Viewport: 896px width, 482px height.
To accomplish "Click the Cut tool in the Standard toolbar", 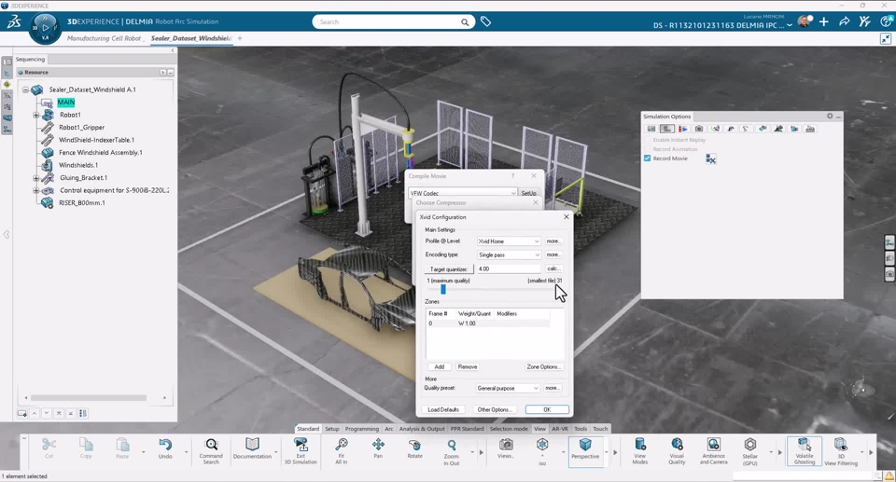I will 49,448.
